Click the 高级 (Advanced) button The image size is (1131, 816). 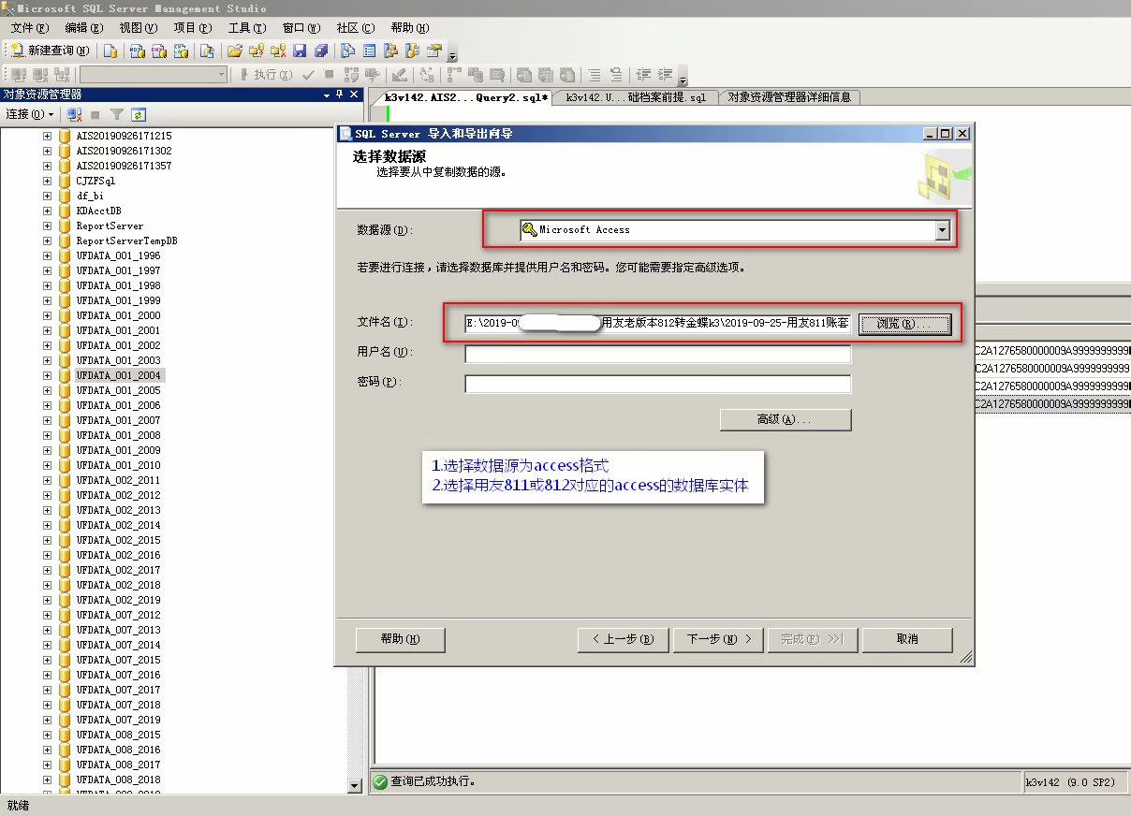785,419
